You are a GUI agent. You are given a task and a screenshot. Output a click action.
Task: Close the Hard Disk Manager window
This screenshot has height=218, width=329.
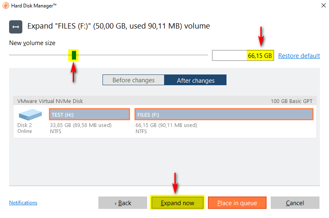(322, 6)
